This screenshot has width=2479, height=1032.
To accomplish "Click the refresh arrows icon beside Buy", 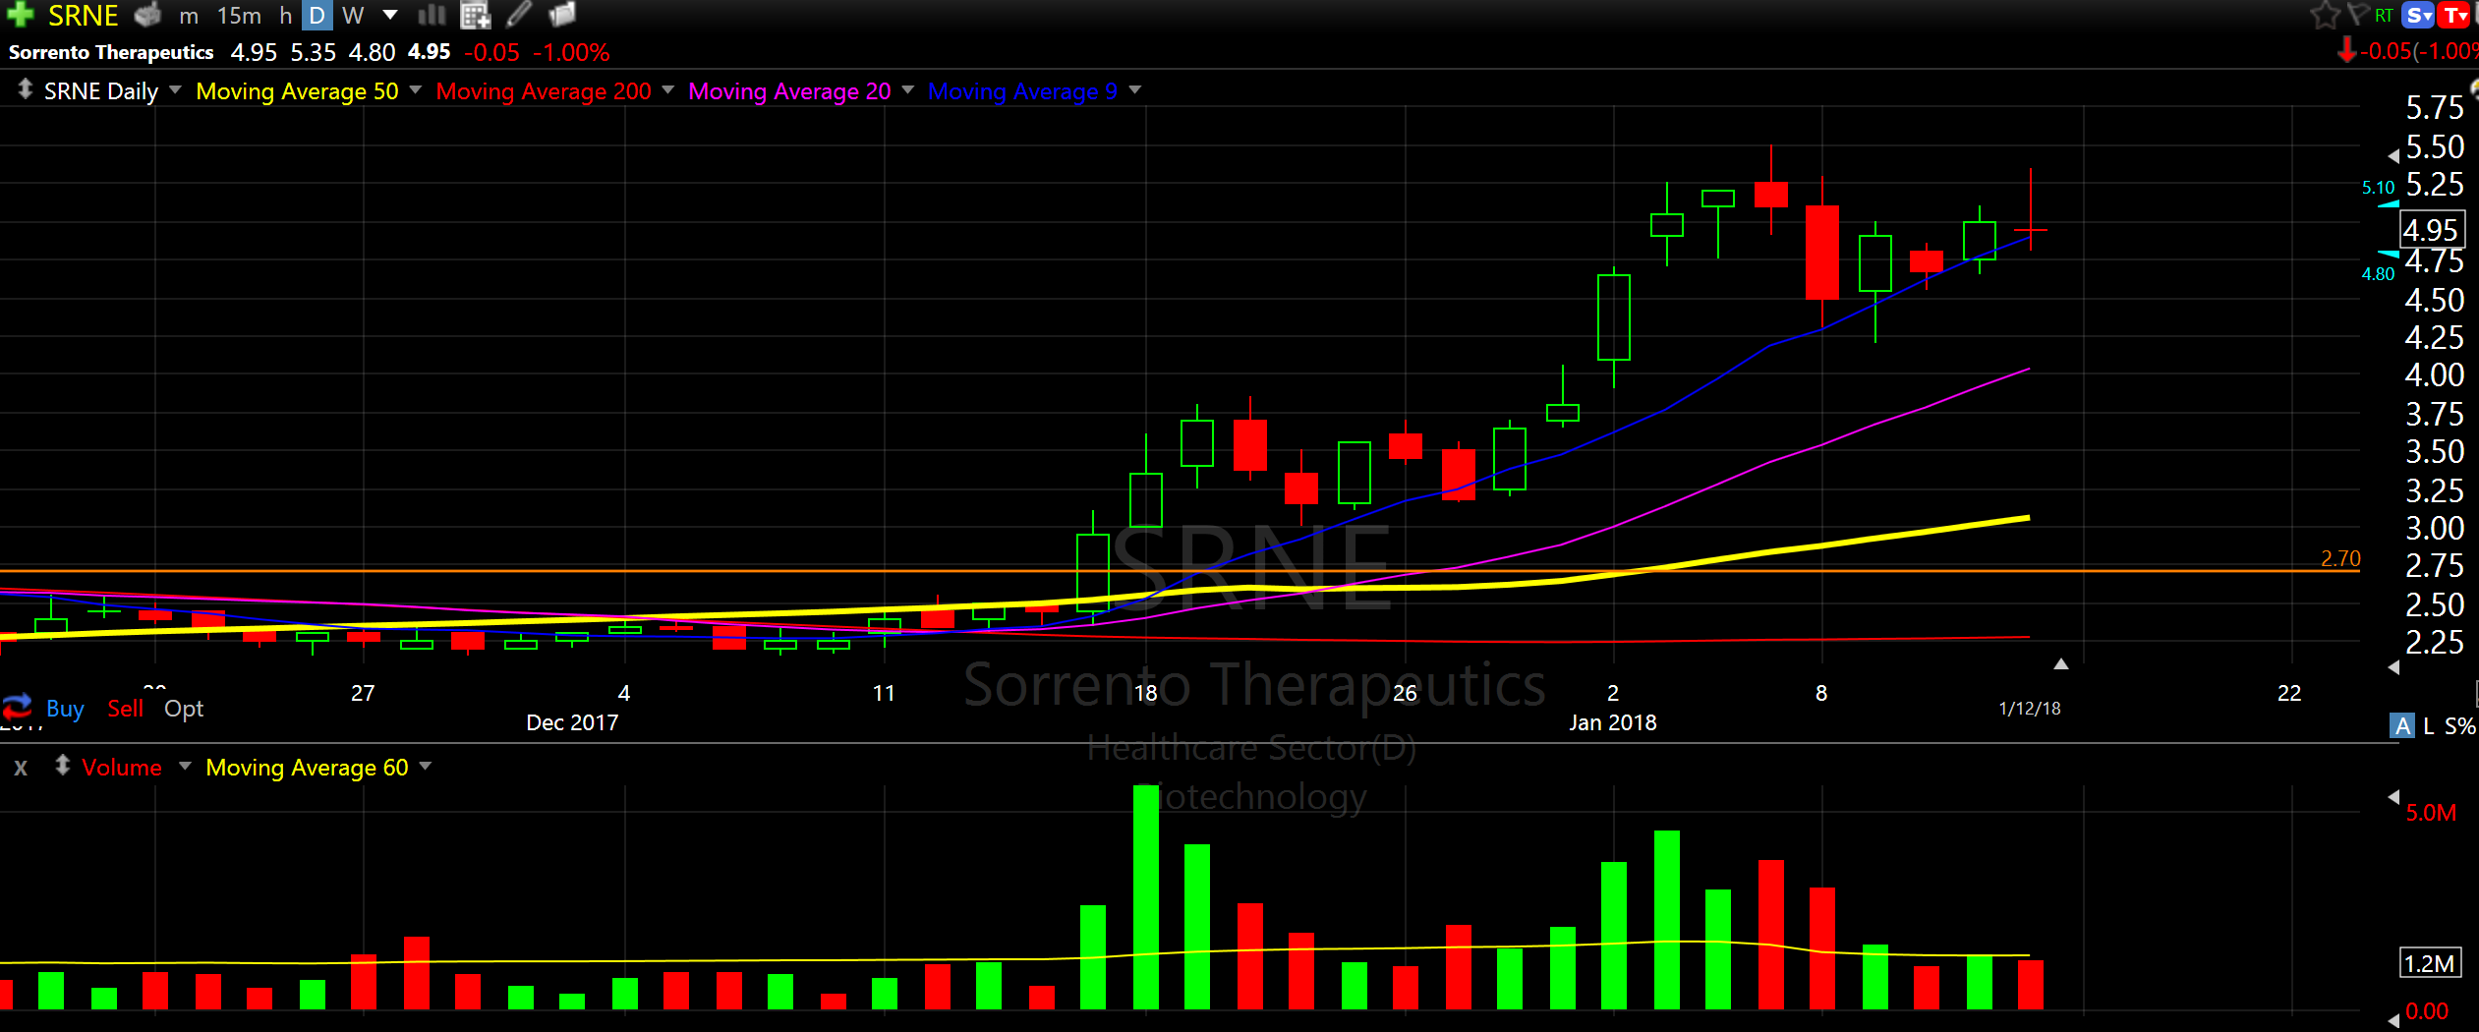I will [x=18, y=707].
